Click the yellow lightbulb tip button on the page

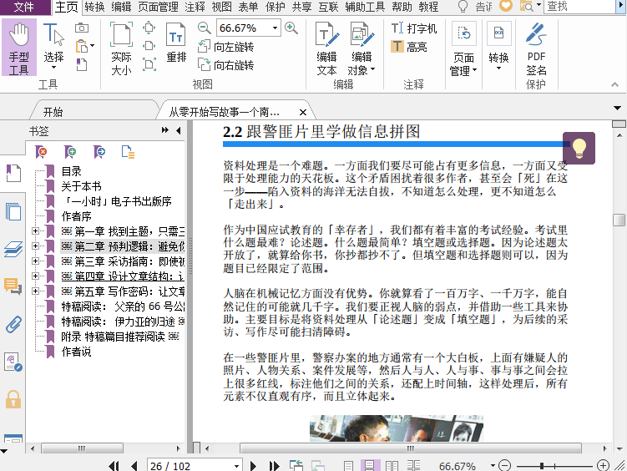579,148
